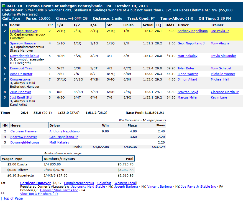Open Sparrow Hanover in payouts table
The image size is (251, 204).
pos(24,137)
